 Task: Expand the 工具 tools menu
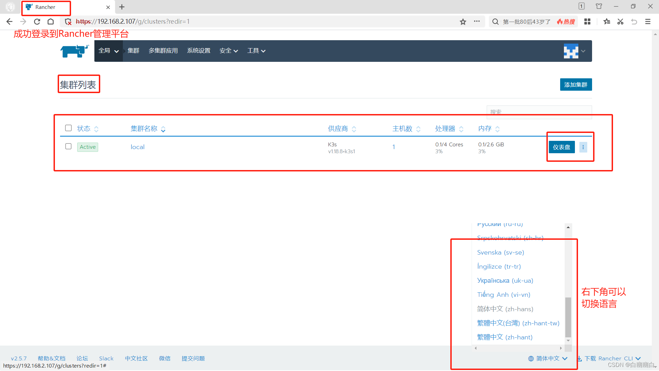coord(256,51)
